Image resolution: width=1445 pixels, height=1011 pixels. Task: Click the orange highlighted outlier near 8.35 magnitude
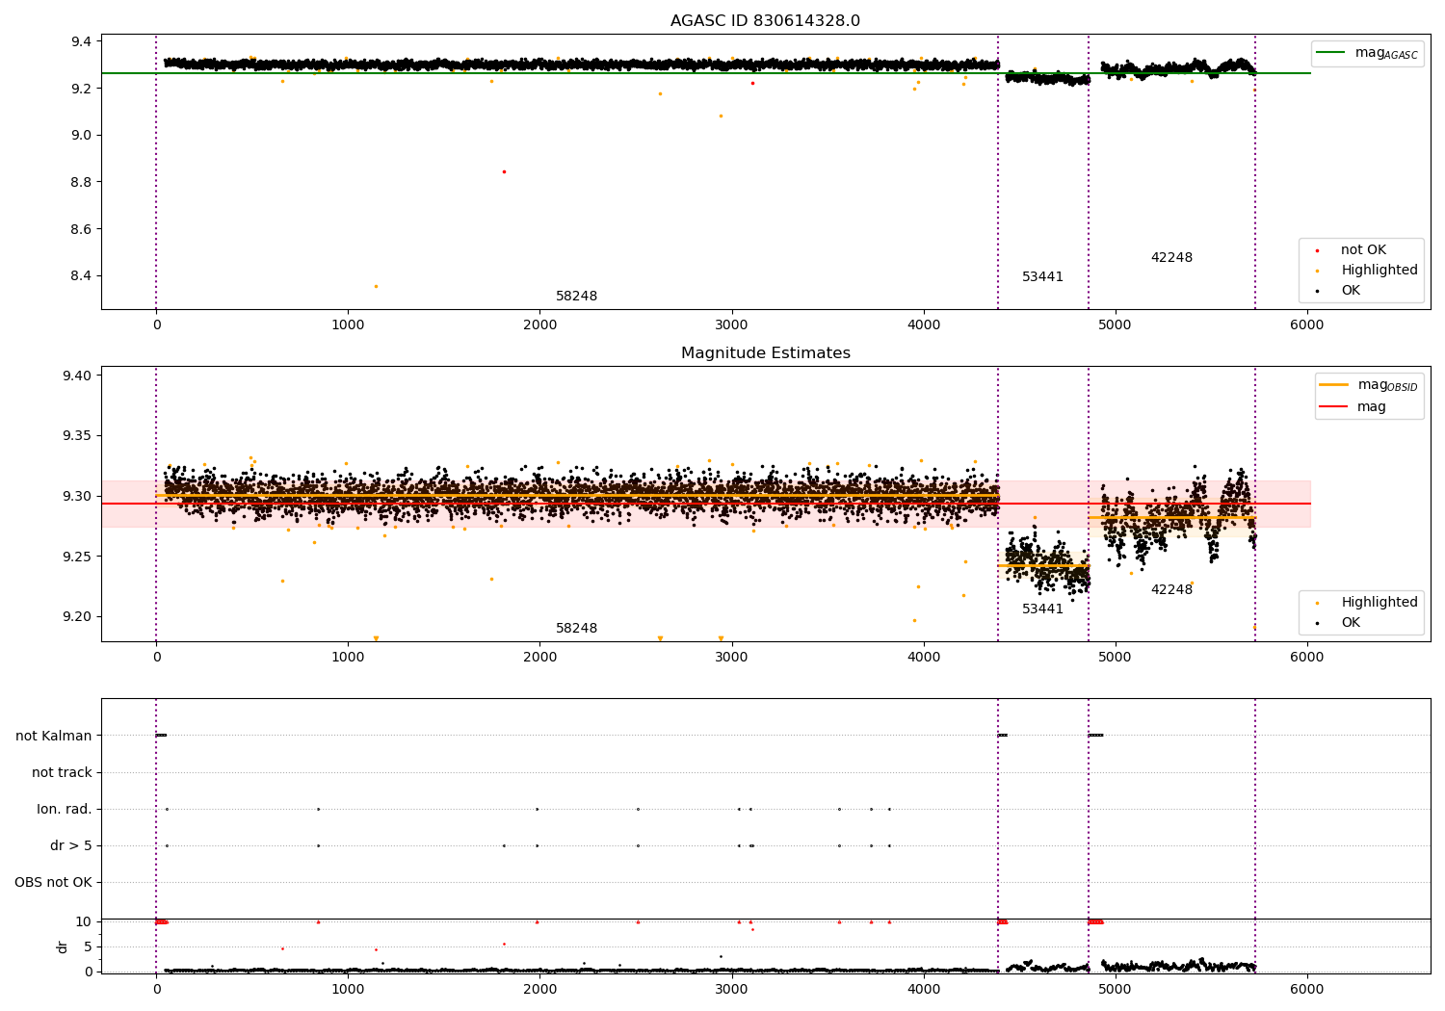pyautogui.click(x=376, y=286)
